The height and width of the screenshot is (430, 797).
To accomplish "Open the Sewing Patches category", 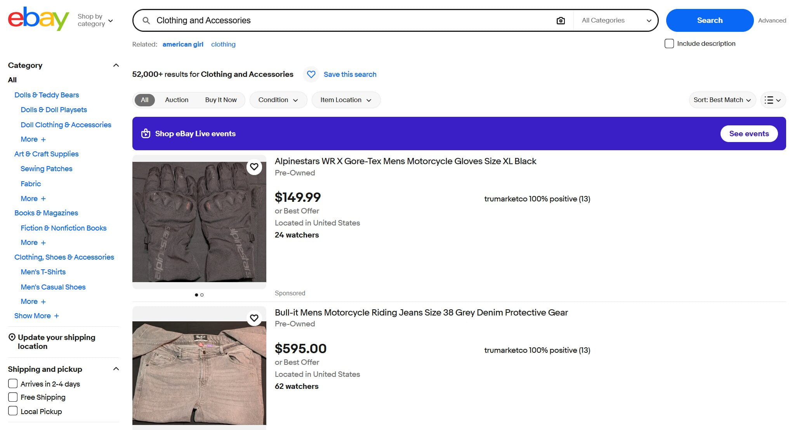I will pos(47,169).
